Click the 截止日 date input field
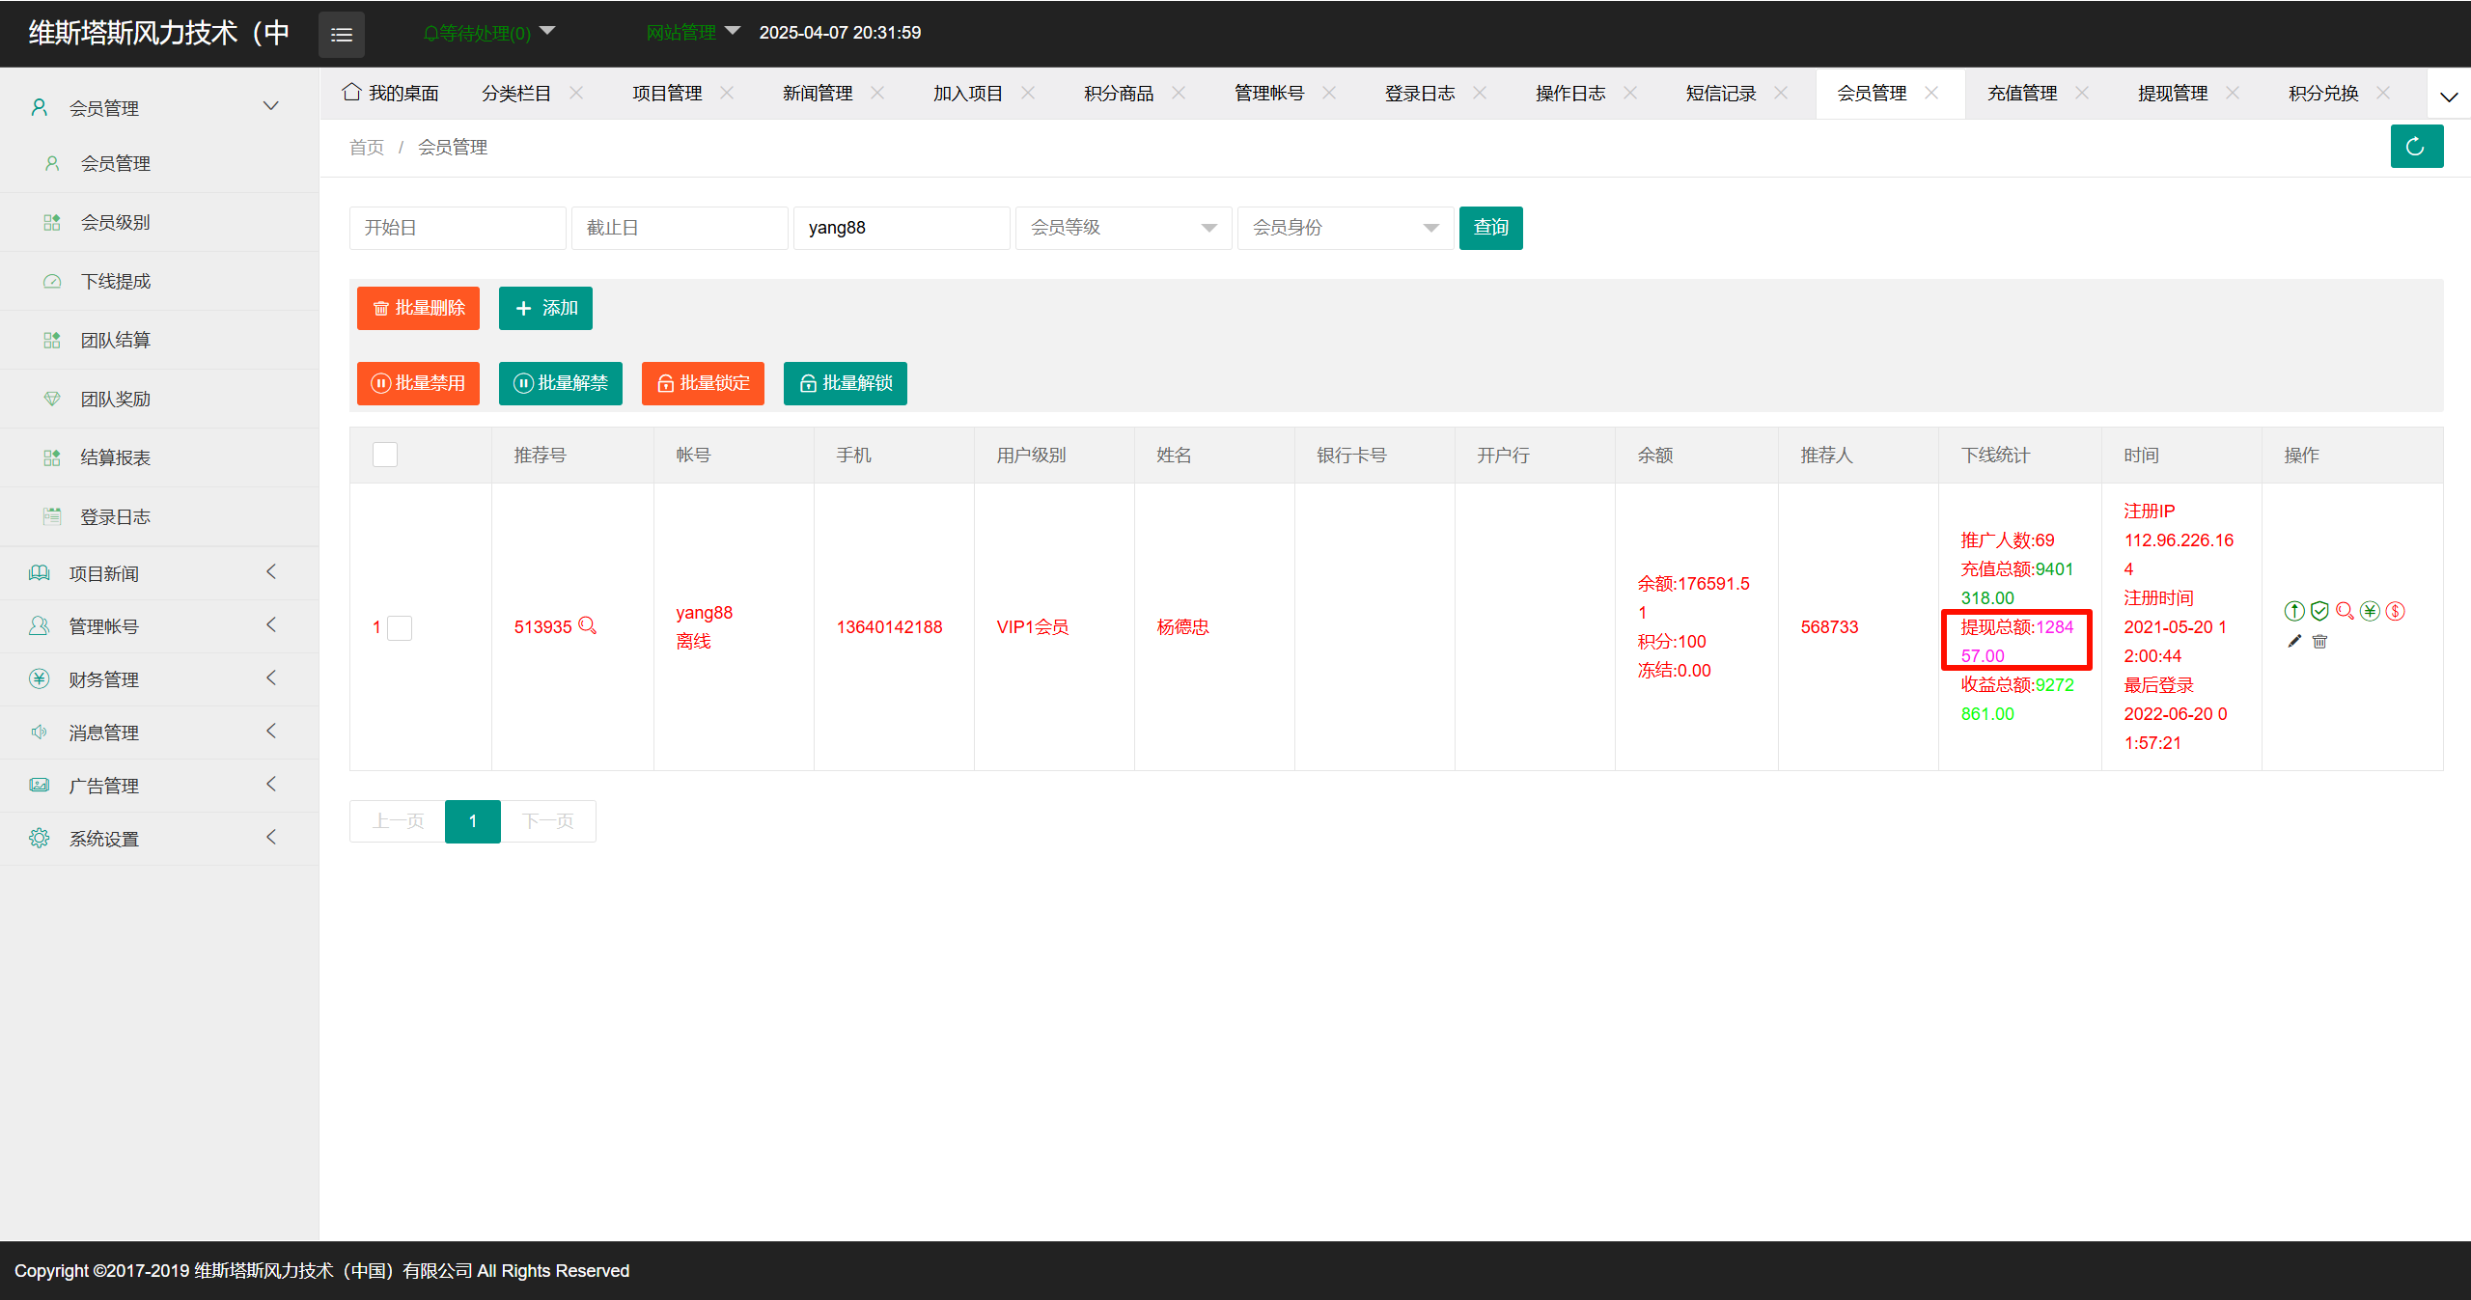This screenshot has height=1300, width=2471. 680,228
